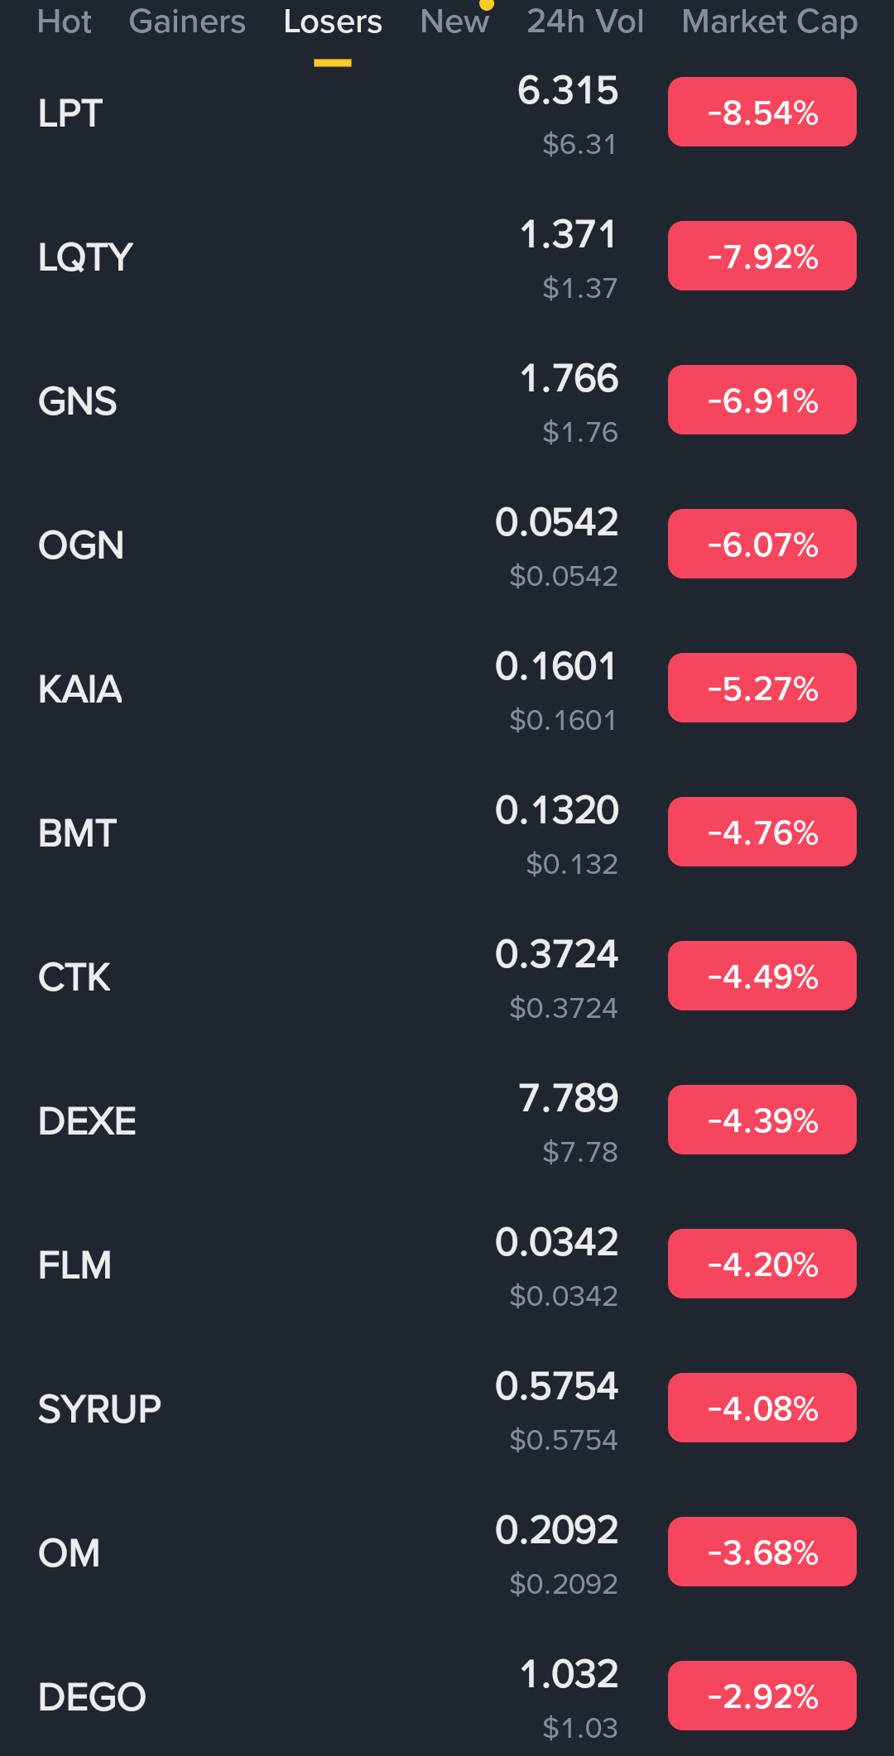Screen dimensions: 894x1756
Task: Toggle the OGN -6.07% change badge
Action: [x=762, y=545]
